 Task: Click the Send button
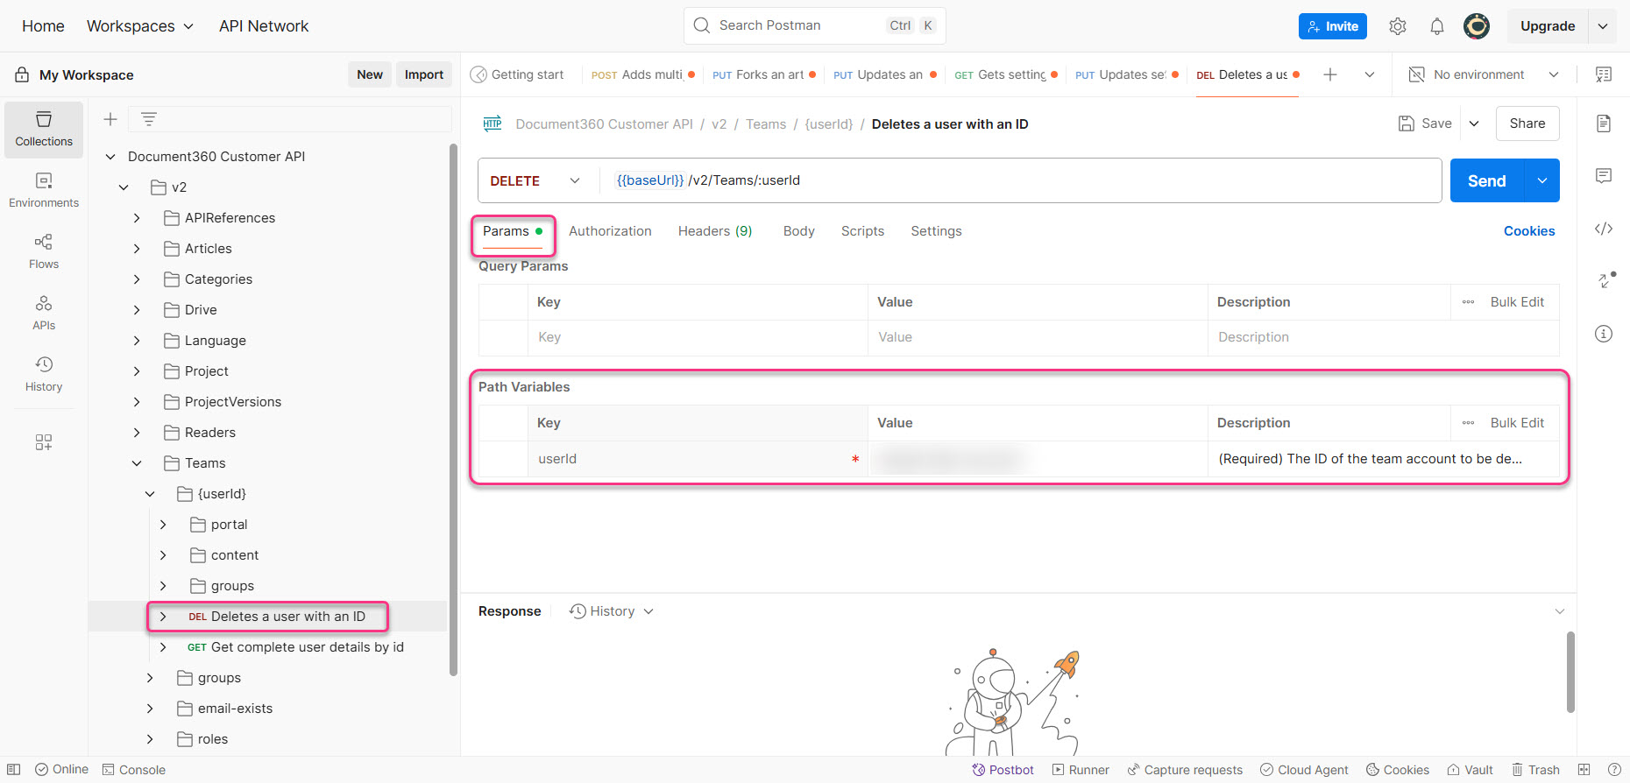1487,180
